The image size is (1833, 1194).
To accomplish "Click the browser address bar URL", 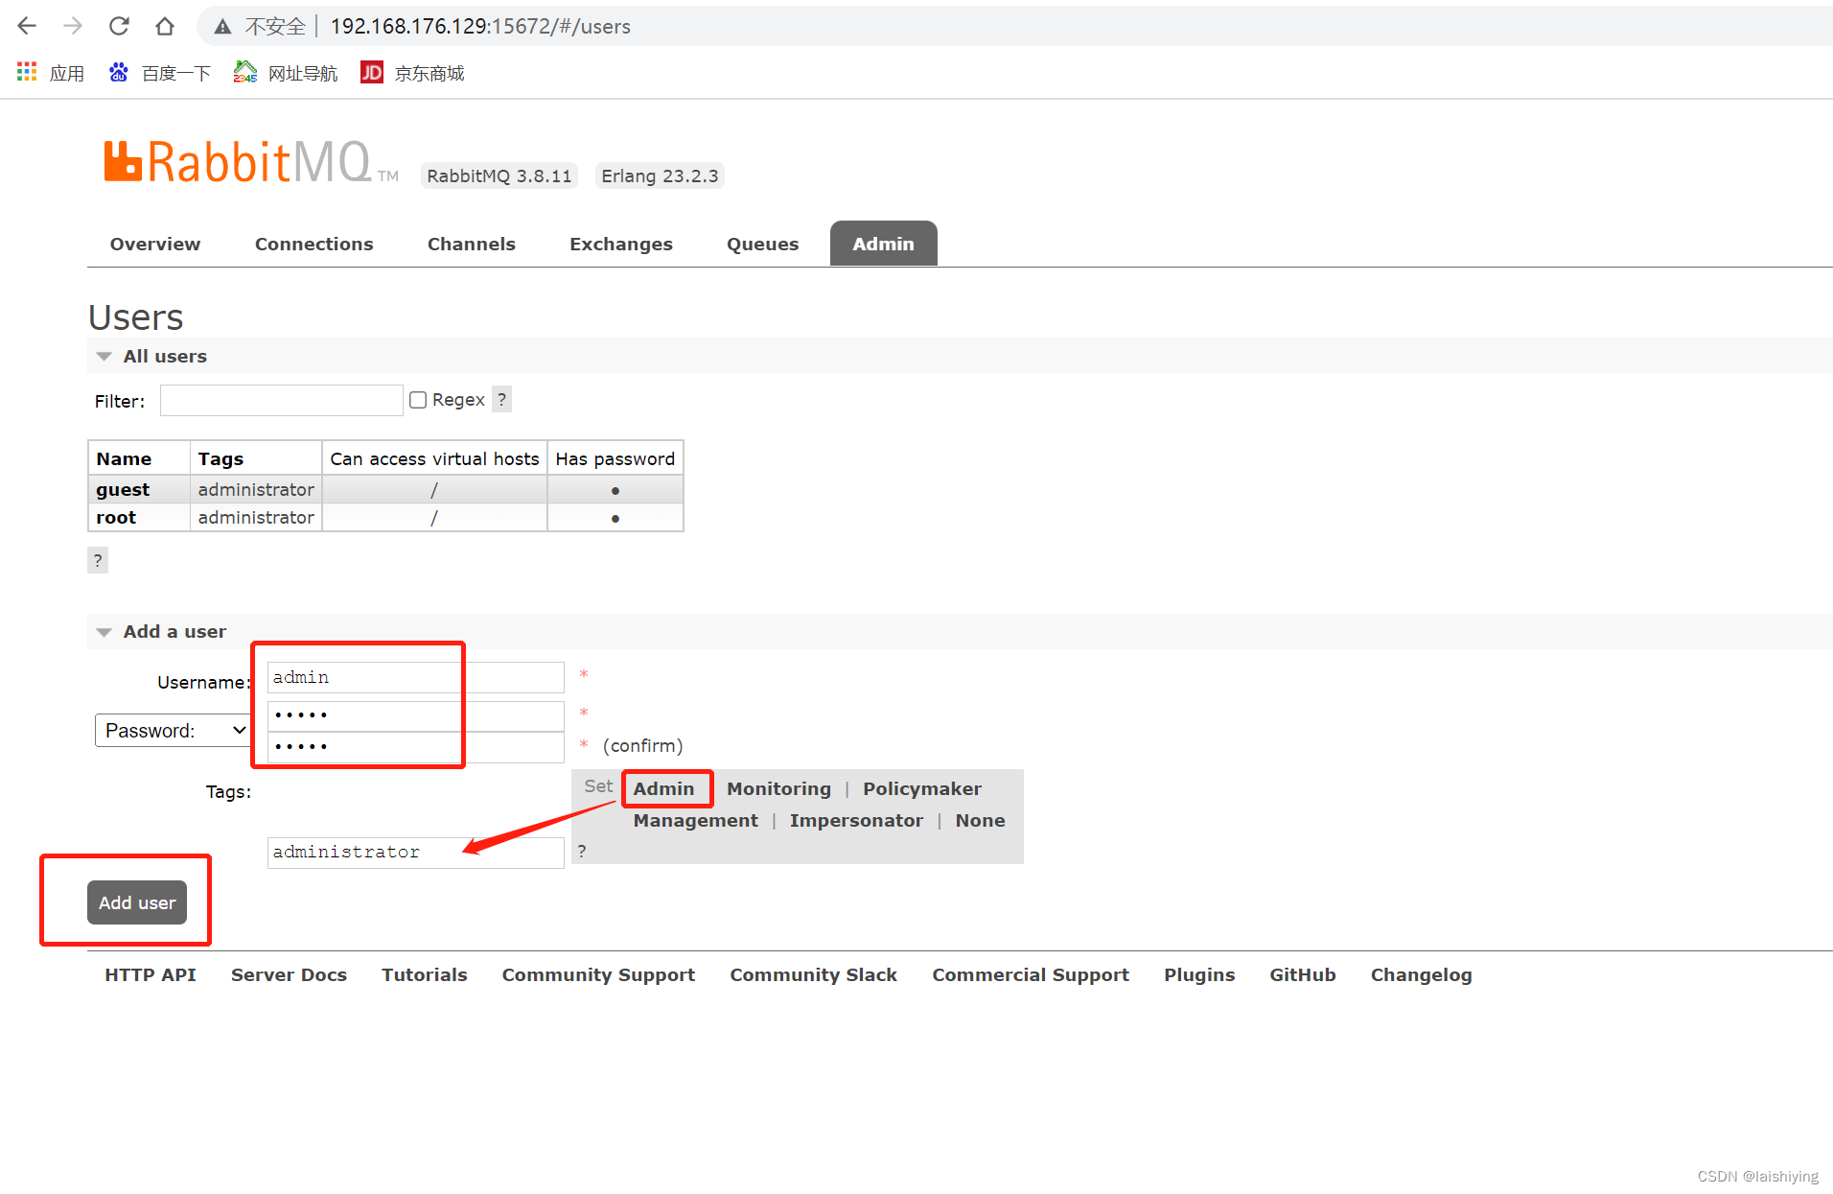I will [480, 27].
